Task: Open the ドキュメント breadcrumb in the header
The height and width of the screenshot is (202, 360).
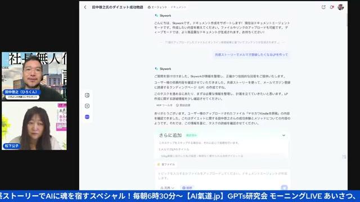Action: tap(178, 7)
